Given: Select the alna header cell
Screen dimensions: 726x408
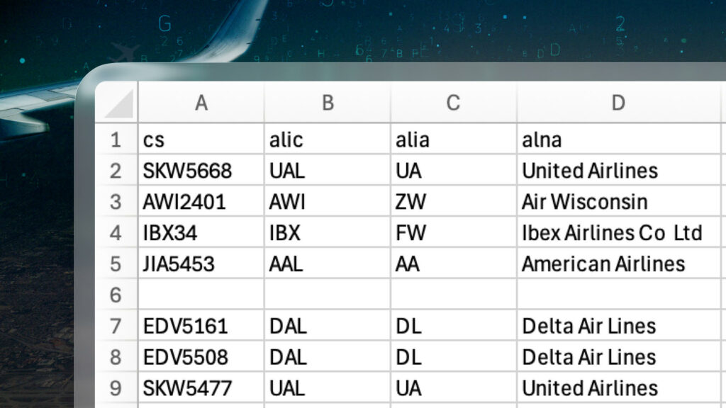Looking at the screenshot, I should (618, 140).
